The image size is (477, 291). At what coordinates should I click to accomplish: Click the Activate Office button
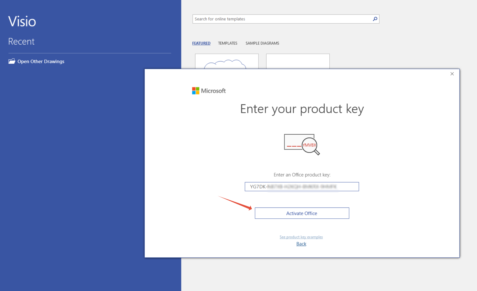click(302, 213)
